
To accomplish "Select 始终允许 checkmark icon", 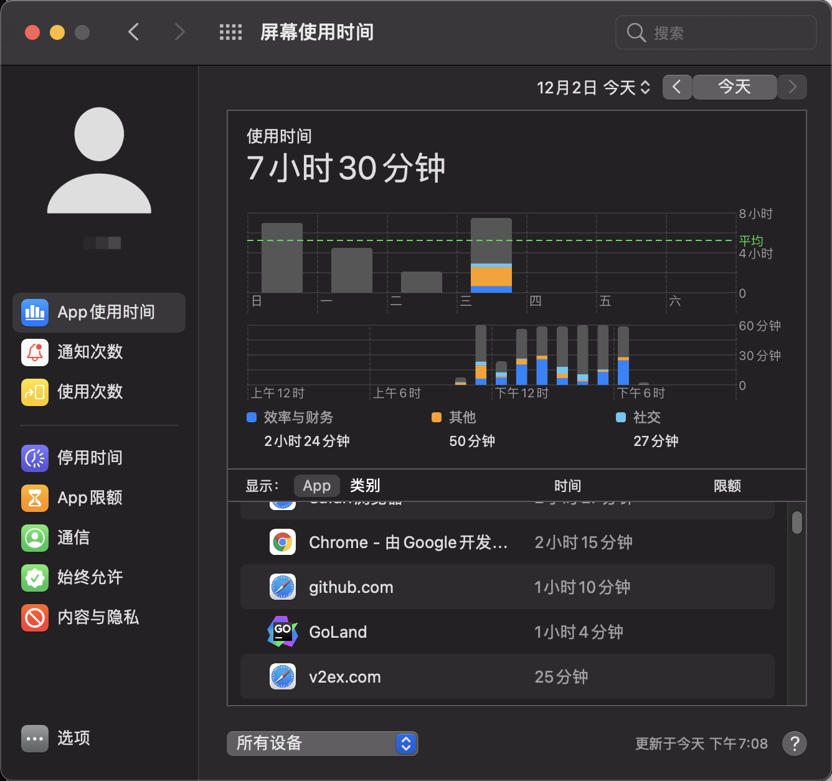I will (x=35, y=577).
